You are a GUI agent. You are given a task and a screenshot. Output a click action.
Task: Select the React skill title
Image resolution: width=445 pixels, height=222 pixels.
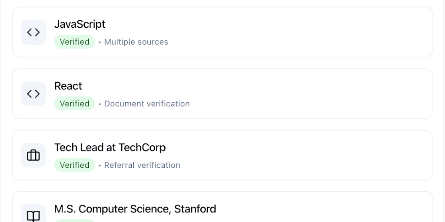pyautogui.click(x=68, y=86)
